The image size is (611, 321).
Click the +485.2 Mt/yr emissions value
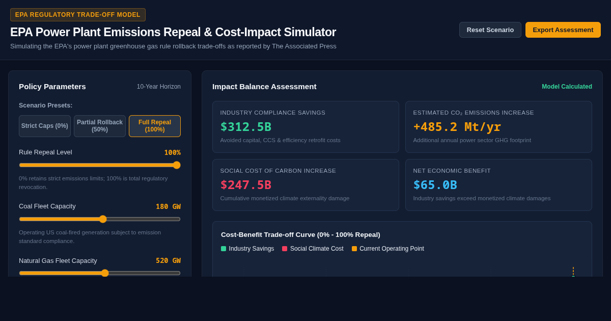457,127
